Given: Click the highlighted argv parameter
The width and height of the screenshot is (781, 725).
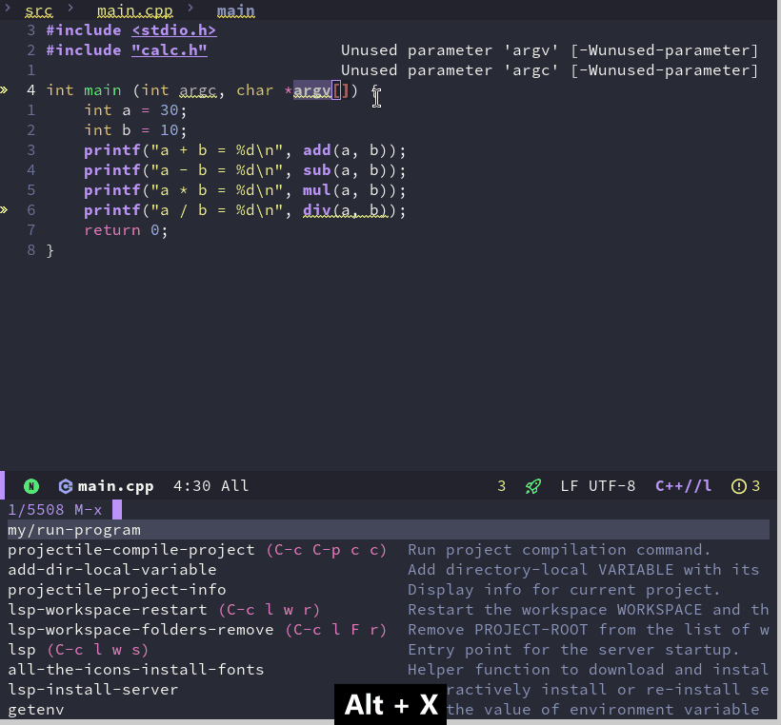Looking at the screenshot, I should click(x=312, y=90).
